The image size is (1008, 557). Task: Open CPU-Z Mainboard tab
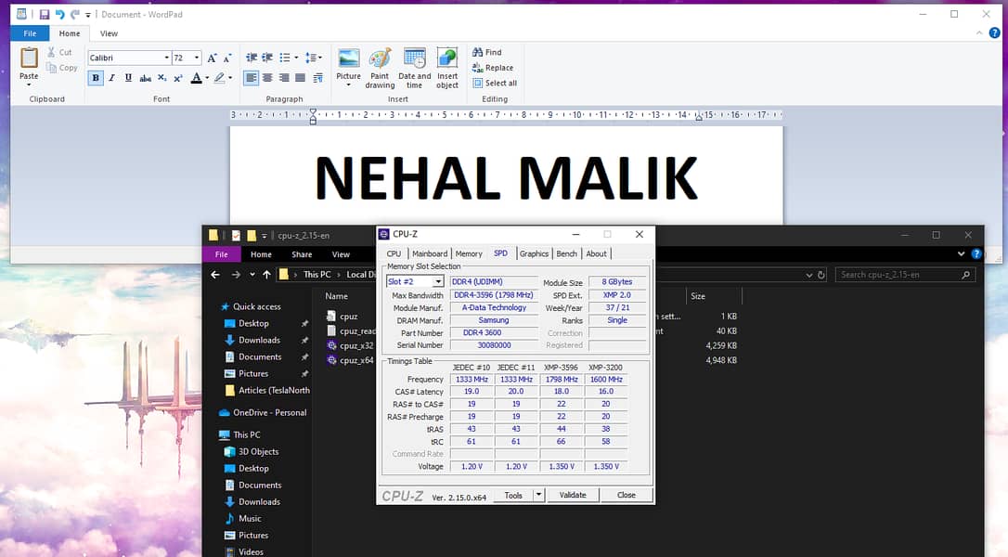pos(430,253)
